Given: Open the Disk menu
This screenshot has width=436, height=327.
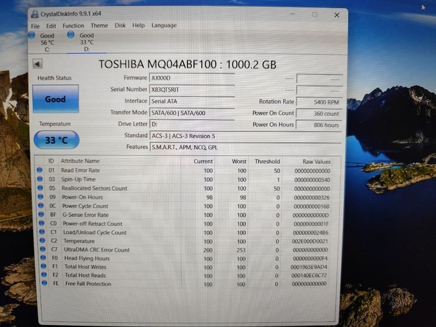Looking at the screenshot, I should coord(120,26).
